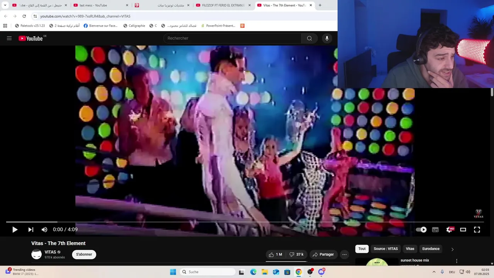Switch the DEU keyboard language indicator
494x278 pixels.
(x=452, y=272)
